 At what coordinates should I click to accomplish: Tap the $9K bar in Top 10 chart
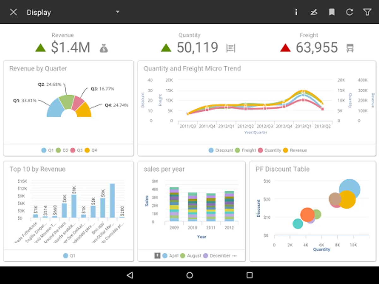(74, 206)
